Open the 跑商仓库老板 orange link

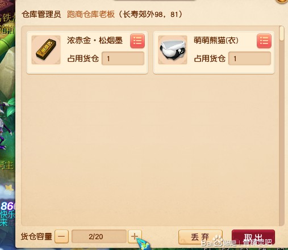91,14
